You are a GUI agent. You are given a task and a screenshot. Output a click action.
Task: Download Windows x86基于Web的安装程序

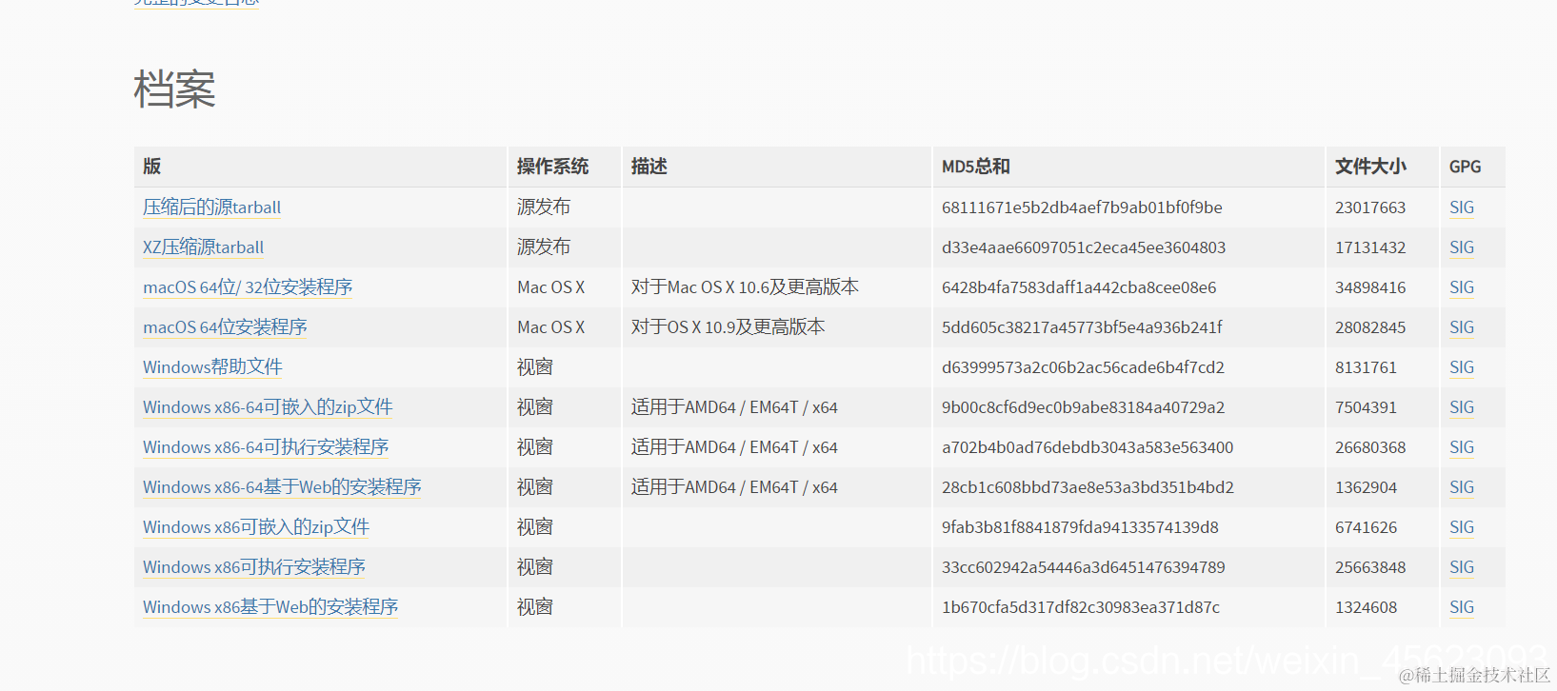[270, 607]
